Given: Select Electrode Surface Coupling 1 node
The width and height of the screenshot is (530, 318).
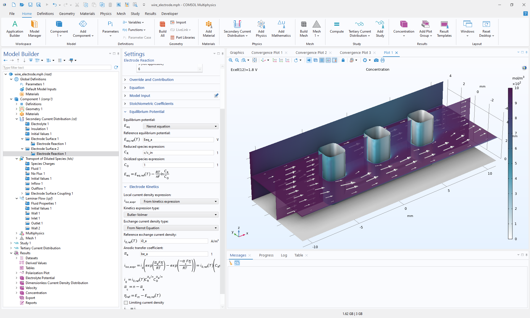Looking at the screenshot, I should coord(52,194).
